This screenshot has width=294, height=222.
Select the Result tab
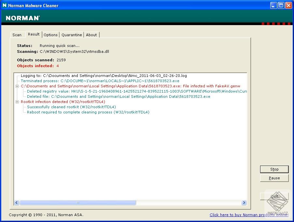[x=34, y=34]
